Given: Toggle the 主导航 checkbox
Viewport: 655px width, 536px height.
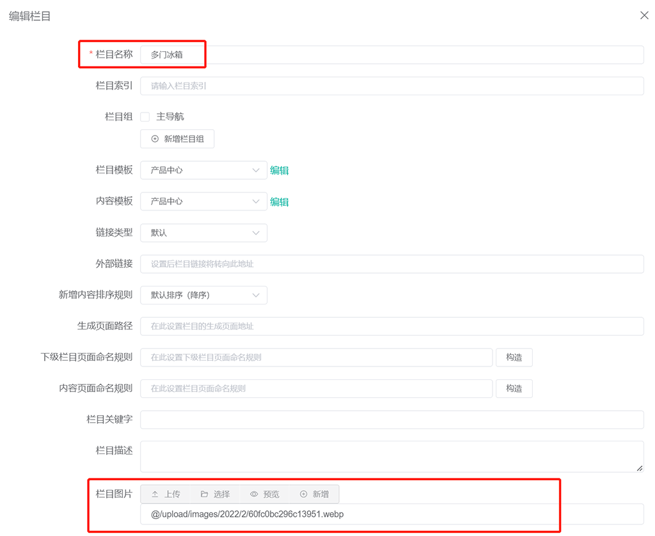Looking at the screenshot, I should 145,117.
